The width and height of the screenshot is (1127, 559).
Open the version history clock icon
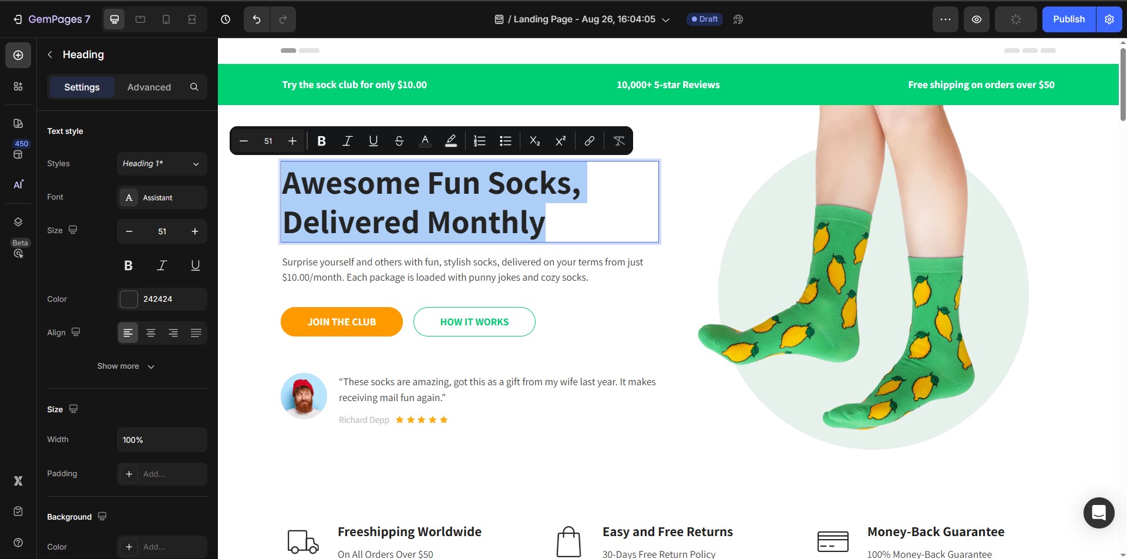pos(226,19)
